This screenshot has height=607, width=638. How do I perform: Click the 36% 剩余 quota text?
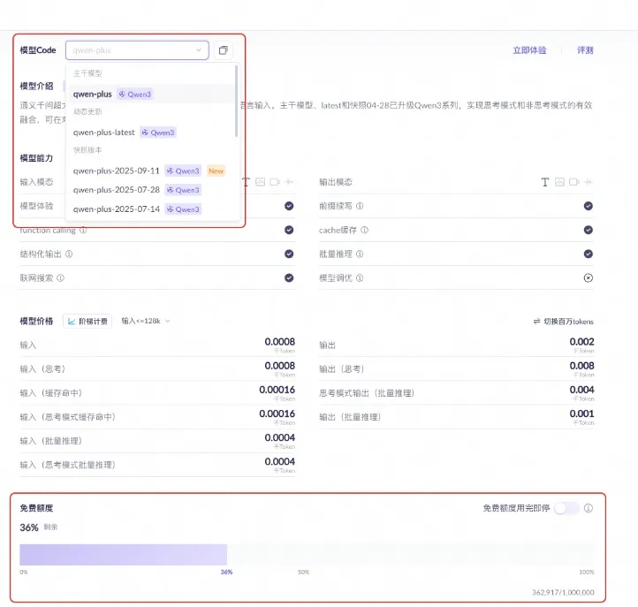39,527
